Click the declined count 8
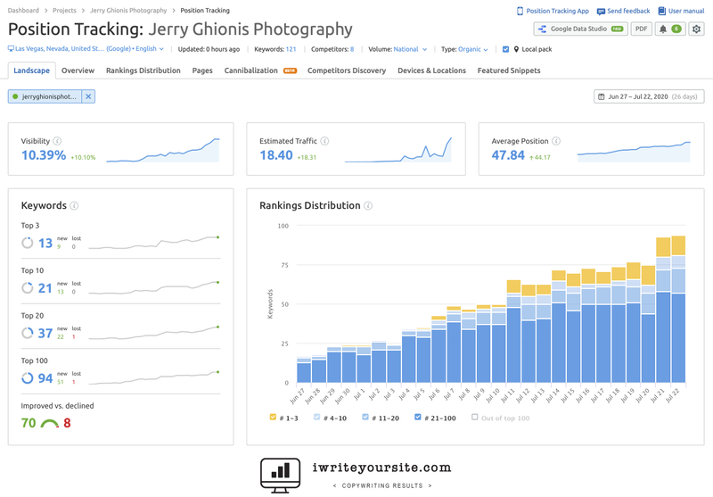Screen dimensions: 713x497 pos(68,423)
